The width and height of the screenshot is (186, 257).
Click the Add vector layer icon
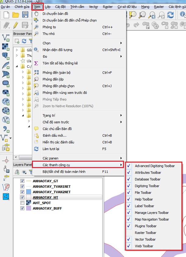[x=5, y=38]
